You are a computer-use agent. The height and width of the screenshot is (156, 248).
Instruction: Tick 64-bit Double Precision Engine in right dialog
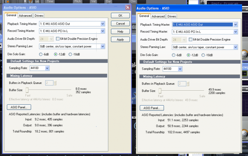point(191,40)
